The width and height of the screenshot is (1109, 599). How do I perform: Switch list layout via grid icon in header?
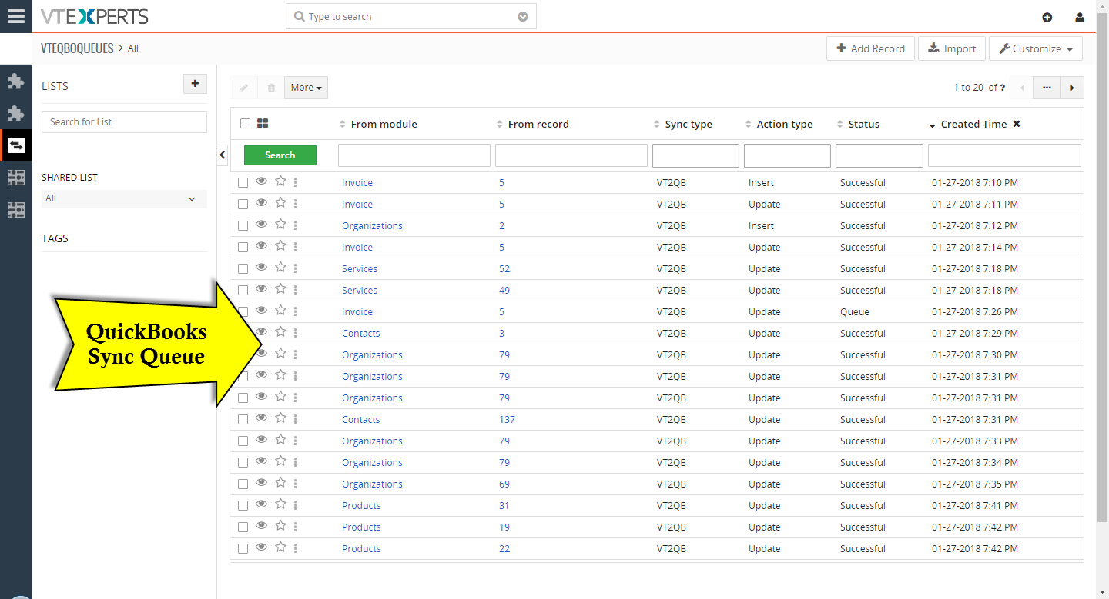tap(263, 123)
